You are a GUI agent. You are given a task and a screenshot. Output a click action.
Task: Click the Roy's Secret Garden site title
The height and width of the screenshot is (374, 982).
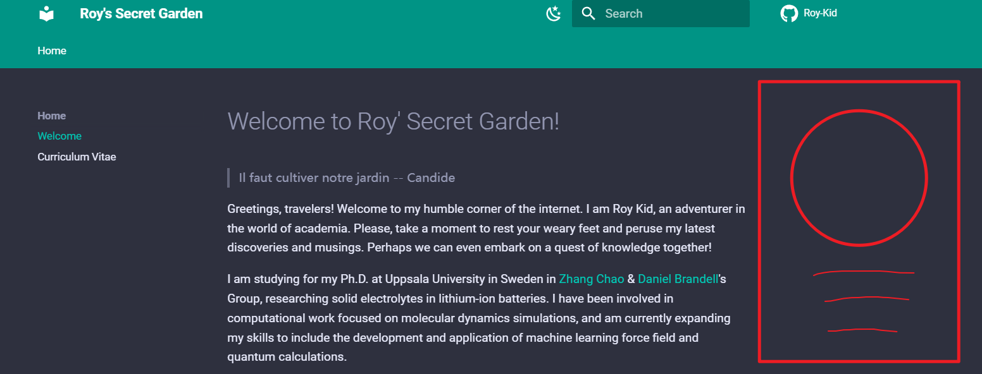click(141, 13)
